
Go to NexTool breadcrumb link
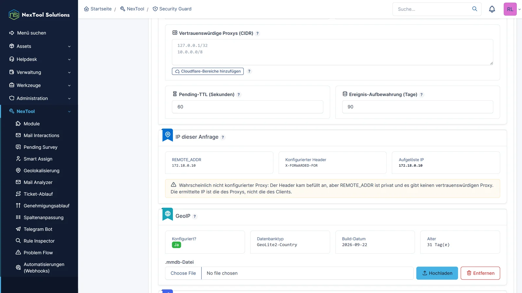132,9
